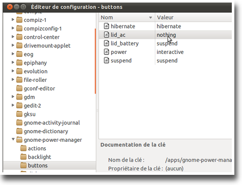Viewport: 242px width, 185px height.
Task: Expand the control-center folder
Action: pos(13,37)
